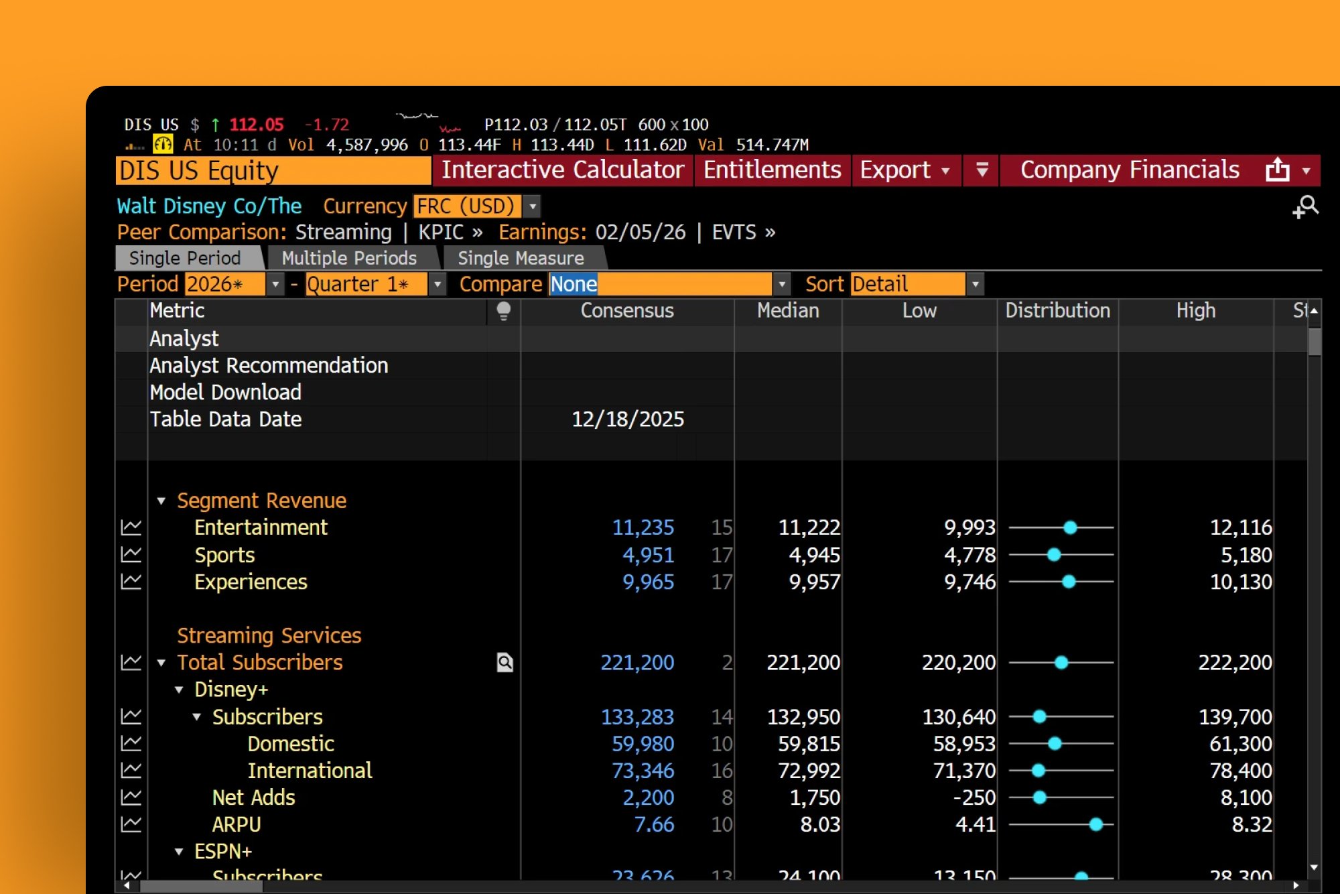
Task: Click the chart icon next to Sports
Action: tap(132, 555)
